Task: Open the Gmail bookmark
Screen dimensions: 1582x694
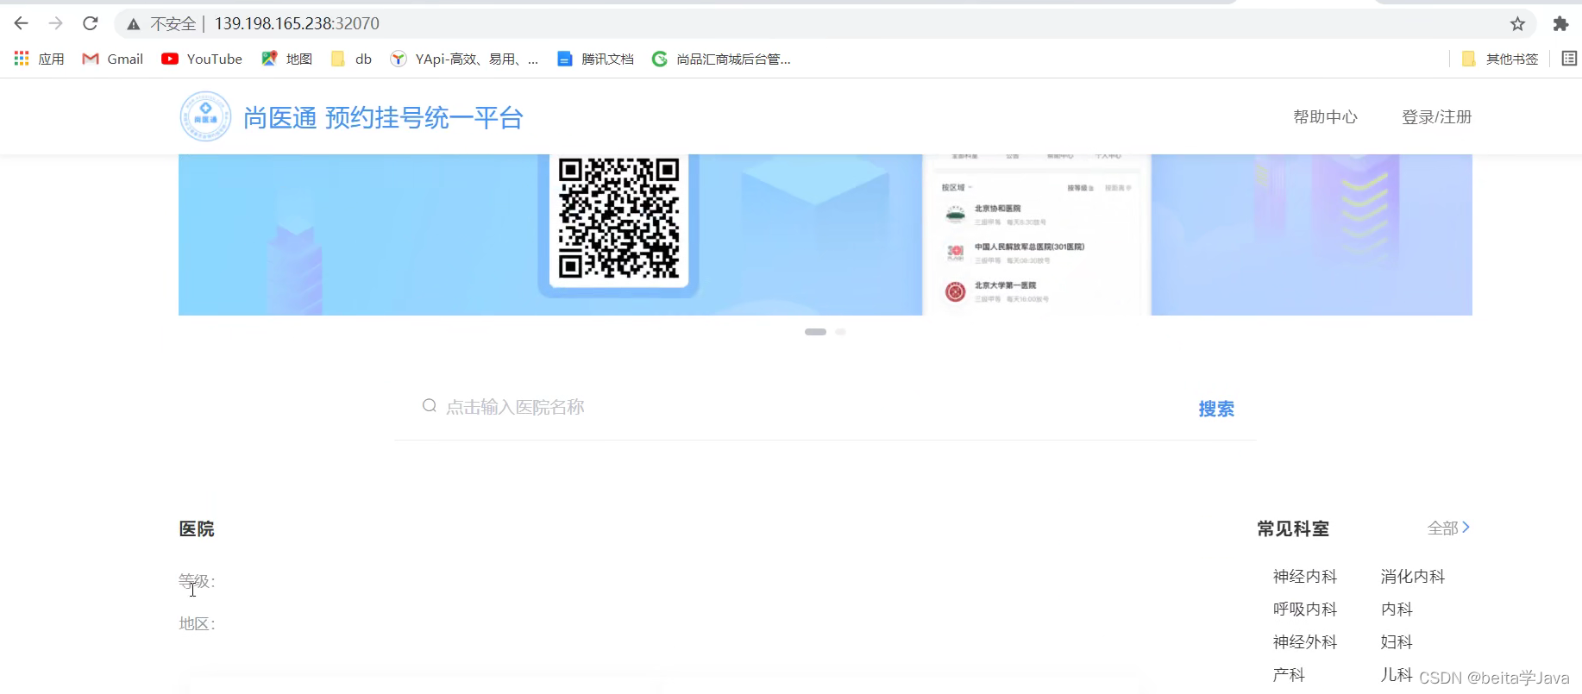Action: coord(112,59)
